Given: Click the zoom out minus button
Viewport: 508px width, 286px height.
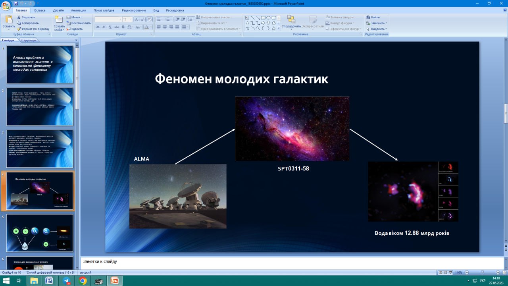Looking at the screenshot, I should (x=466, y=272).
